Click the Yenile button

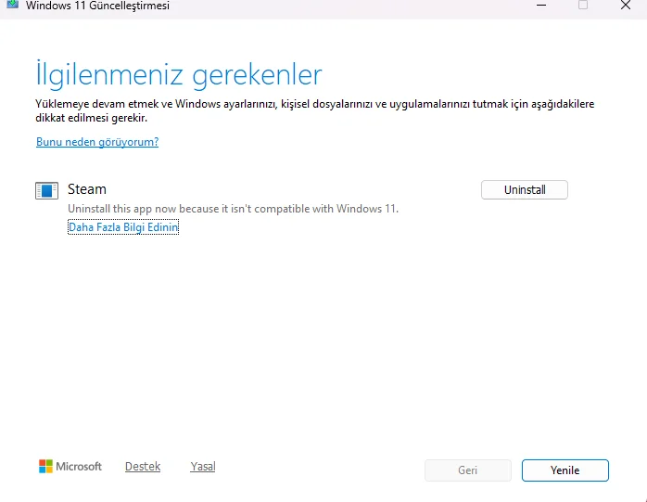coord(565,470)
